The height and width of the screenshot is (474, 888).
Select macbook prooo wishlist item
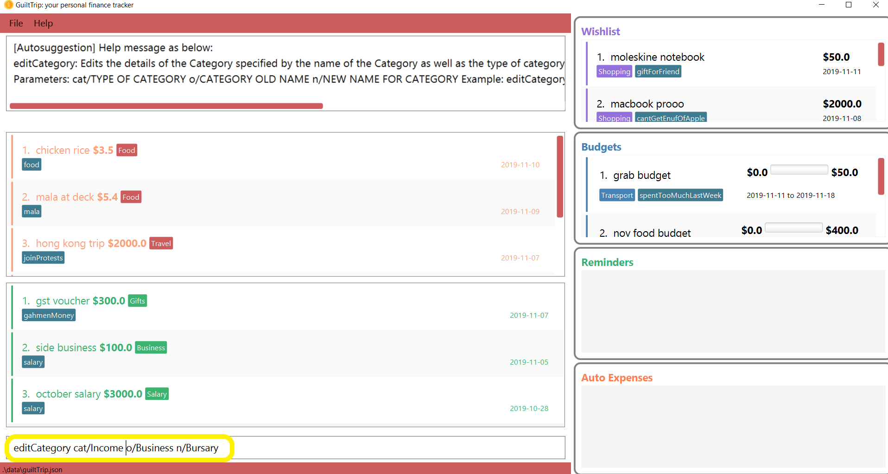point(731,105)
